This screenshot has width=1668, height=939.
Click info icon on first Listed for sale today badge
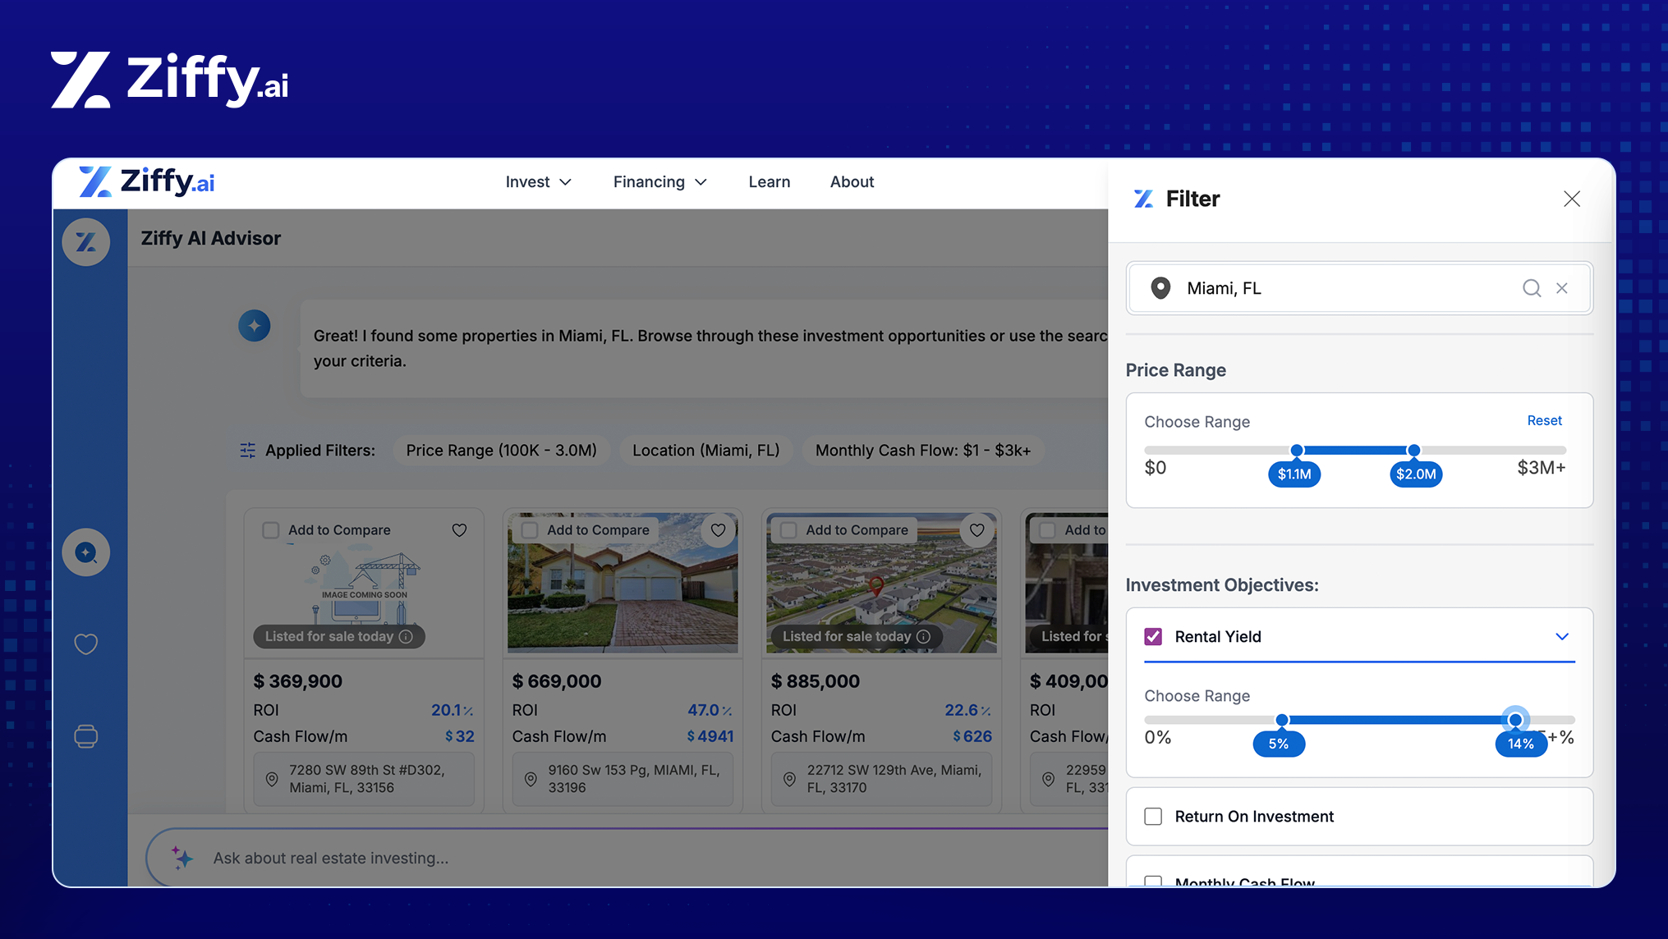click(406, 637)
